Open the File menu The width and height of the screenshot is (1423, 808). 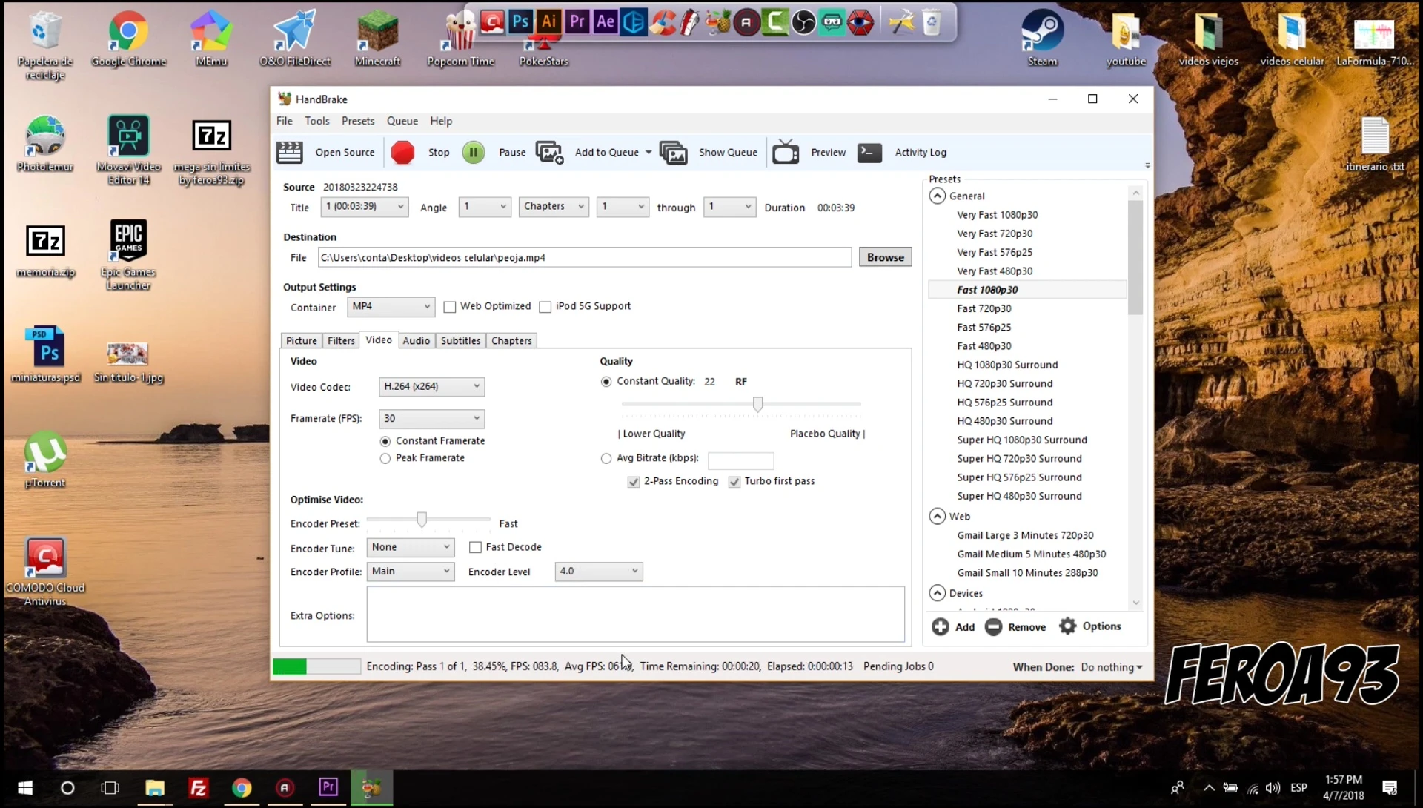click(285, 121)
